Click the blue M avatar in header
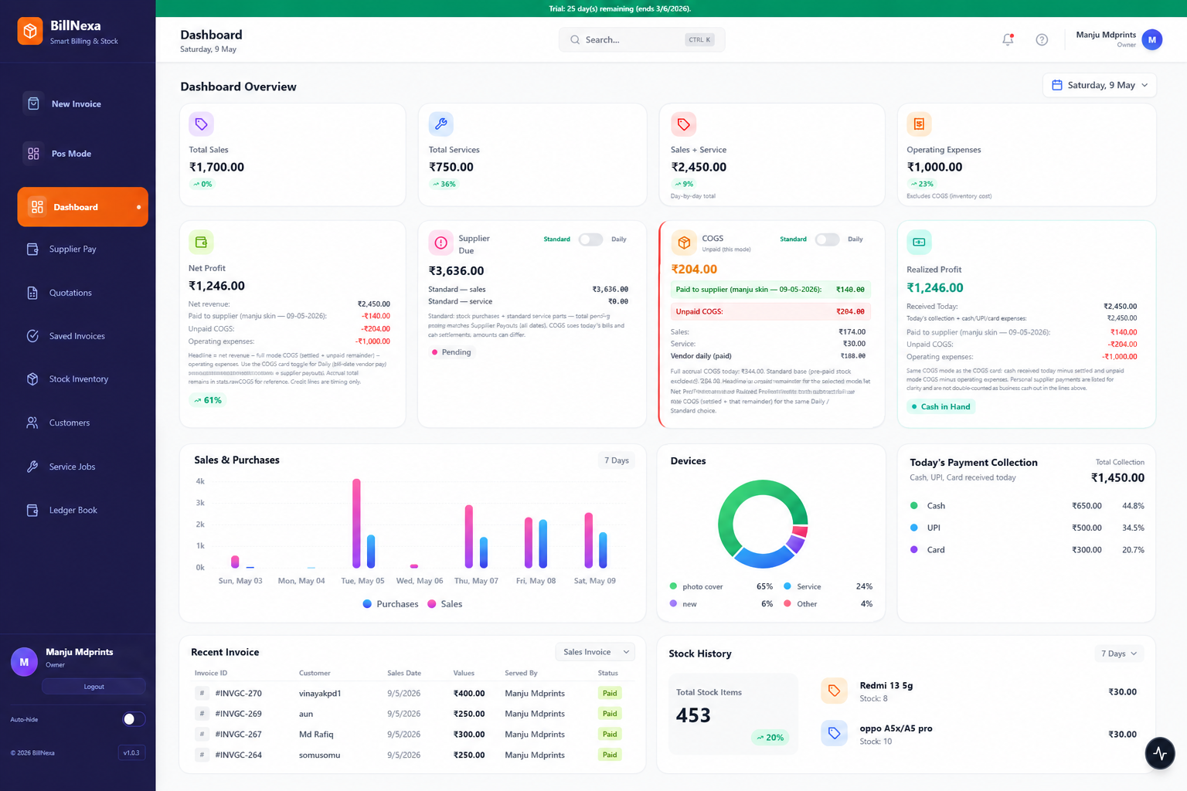 pos(1152,39)
